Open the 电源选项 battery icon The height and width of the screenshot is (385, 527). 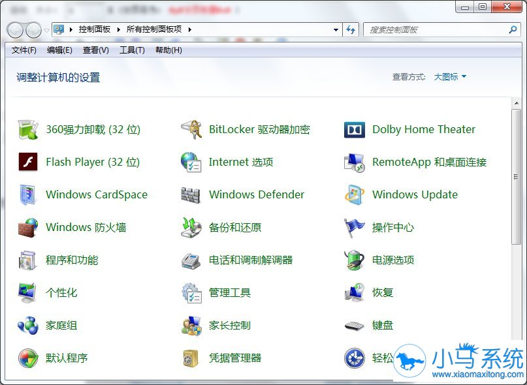click(x=354, y=260)
